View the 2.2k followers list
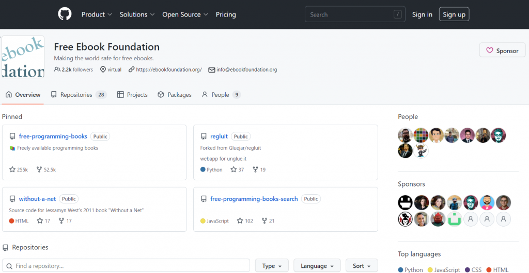 click(x=73, y=70)
